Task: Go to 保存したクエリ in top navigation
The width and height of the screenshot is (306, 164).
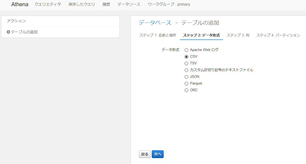Action: pos(82,4)
